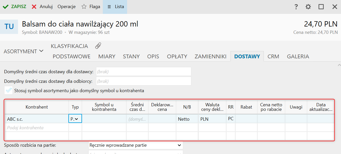This screenshot has height=154, width=341.
Task: Switch to the STANY tab
Action: (x=131, y=56)
